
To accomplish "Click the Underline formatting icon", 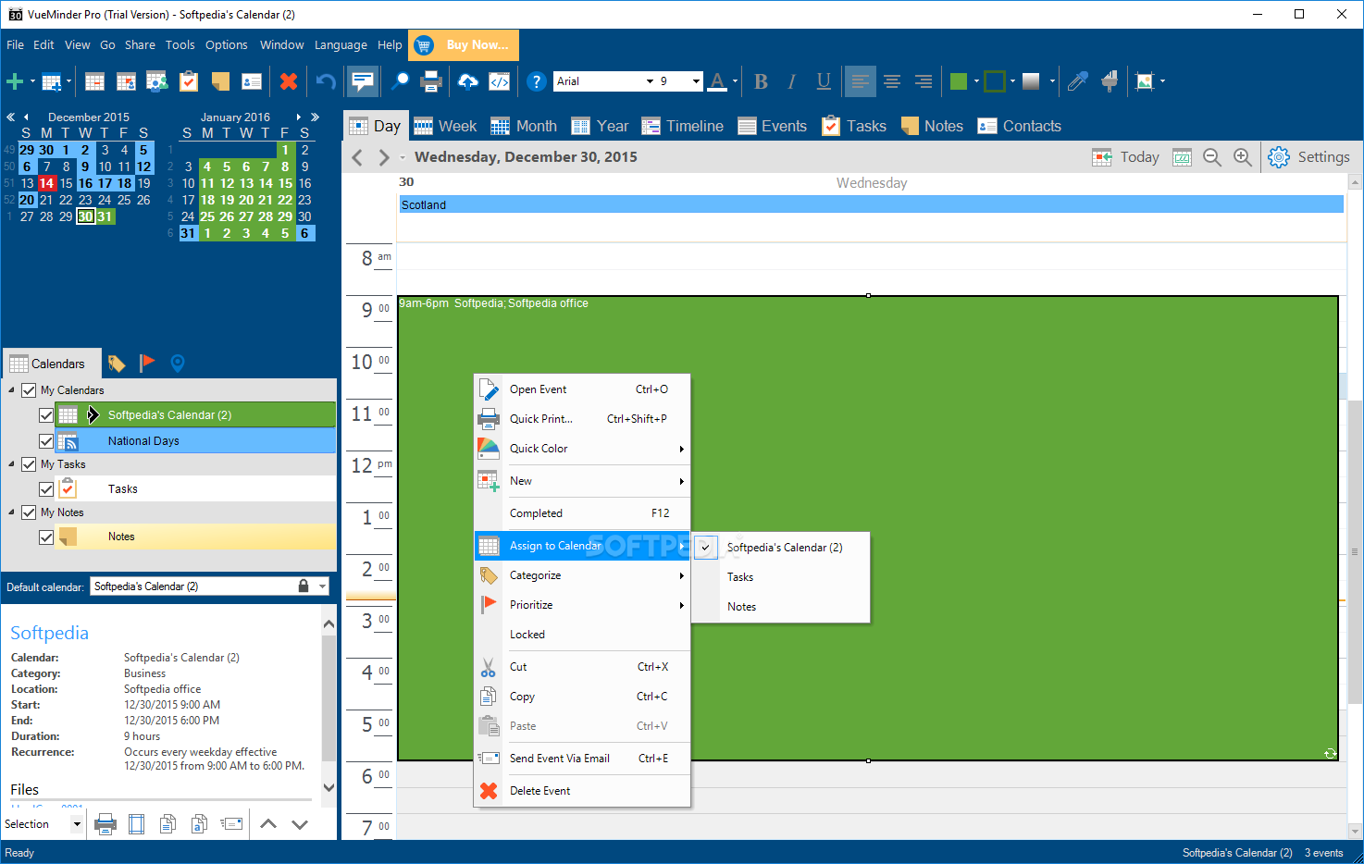I will [x=824, y=81].
